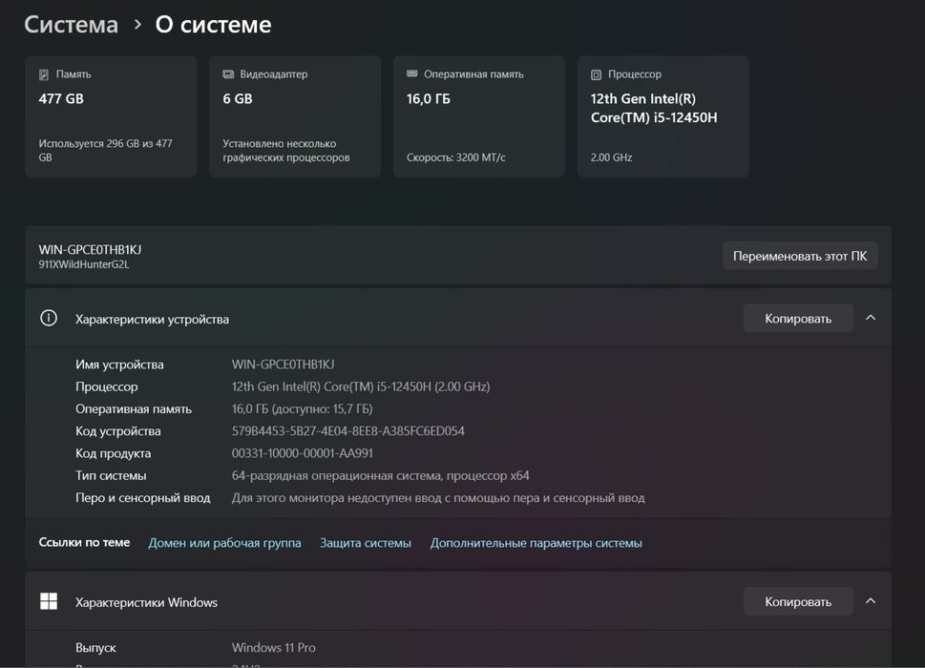
Task: Go back to Система in breadcrumb
Action: 72,25
